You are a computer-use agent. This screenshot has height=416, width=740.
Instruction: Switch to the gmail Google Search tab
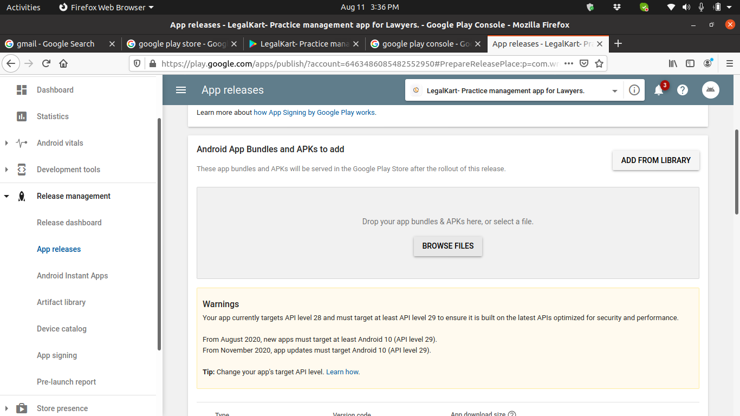pyautogui.click(x=56, y=44)
